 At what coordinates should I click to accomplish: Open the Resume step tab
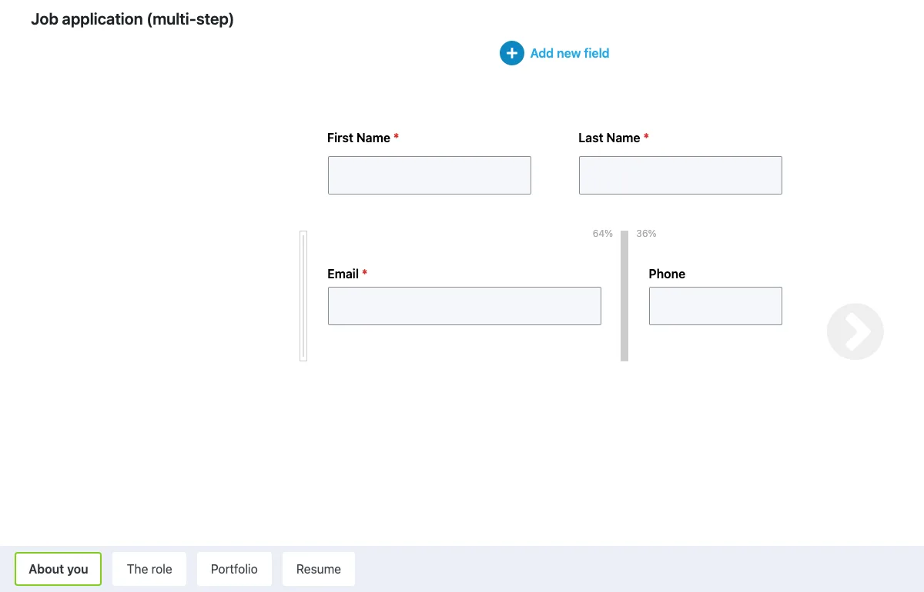click(319, 569)
